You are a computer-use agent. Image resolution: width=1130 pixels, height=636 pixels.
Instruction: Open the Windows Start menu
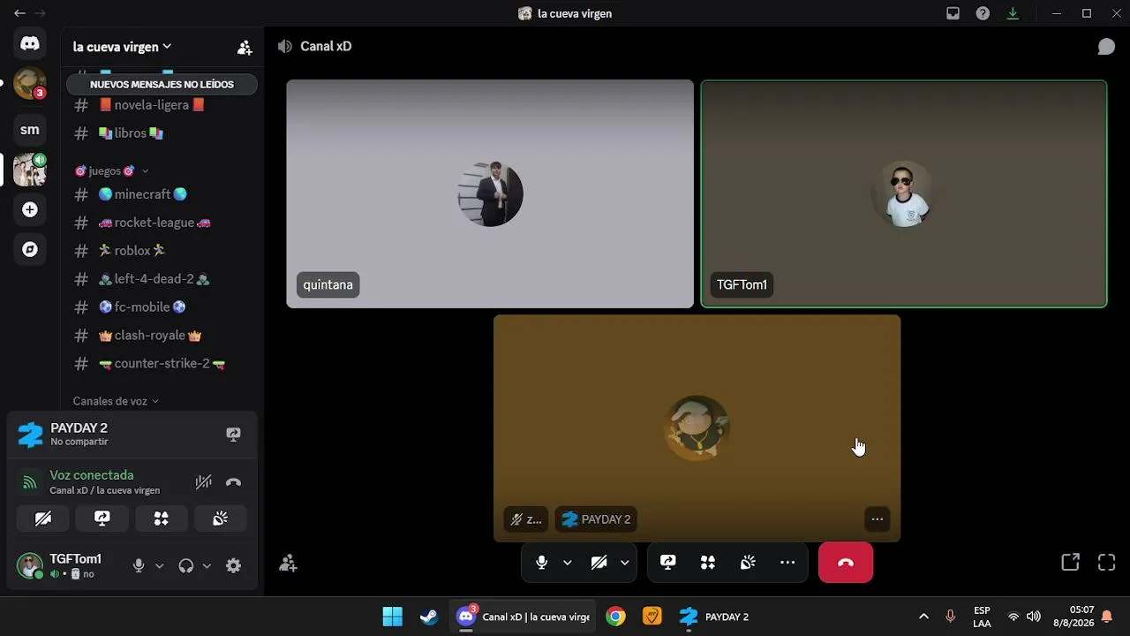click(x=393, y=617)
